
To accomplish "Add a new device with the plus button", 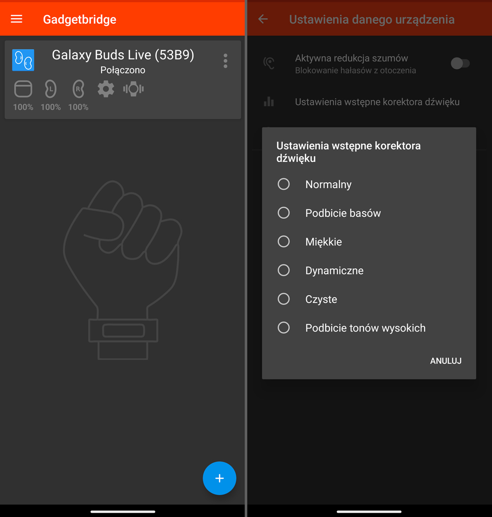I will tap(220, 478).
